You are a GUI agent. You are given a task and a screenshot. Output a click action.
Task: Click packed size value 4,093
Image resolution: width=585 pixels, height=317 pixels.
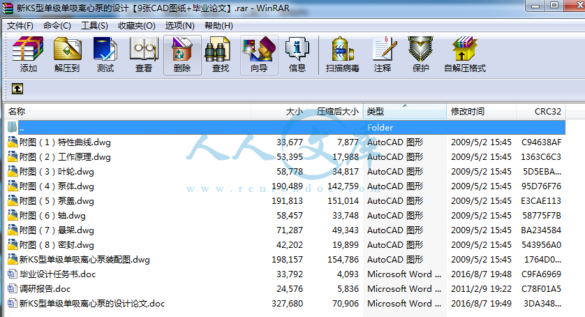[348, 274]
